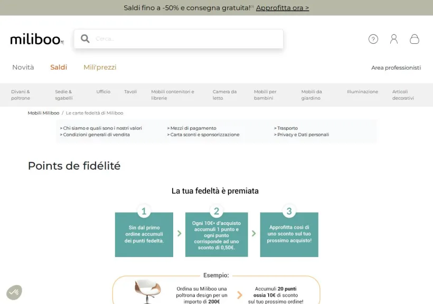The height and width of the screenshot is (304, 433).
Task: Open Articoli decorativi category
Action: point(403,95)
